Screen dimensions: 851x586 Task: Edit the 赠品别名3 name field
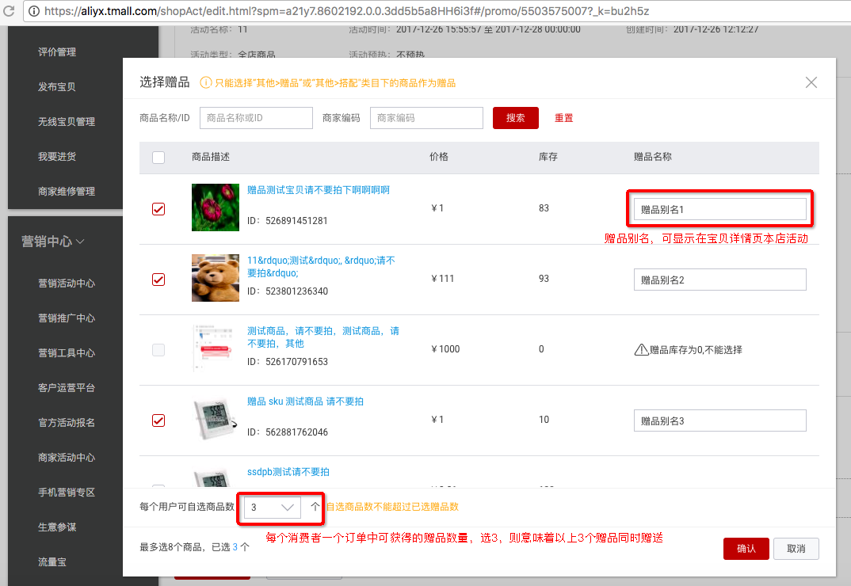click(x=719, y=421)
